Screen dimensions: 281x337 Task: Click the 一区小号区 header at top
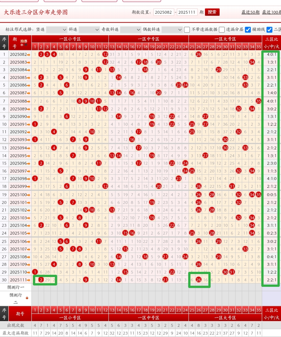pyautogui.click(x=70, y=39)
